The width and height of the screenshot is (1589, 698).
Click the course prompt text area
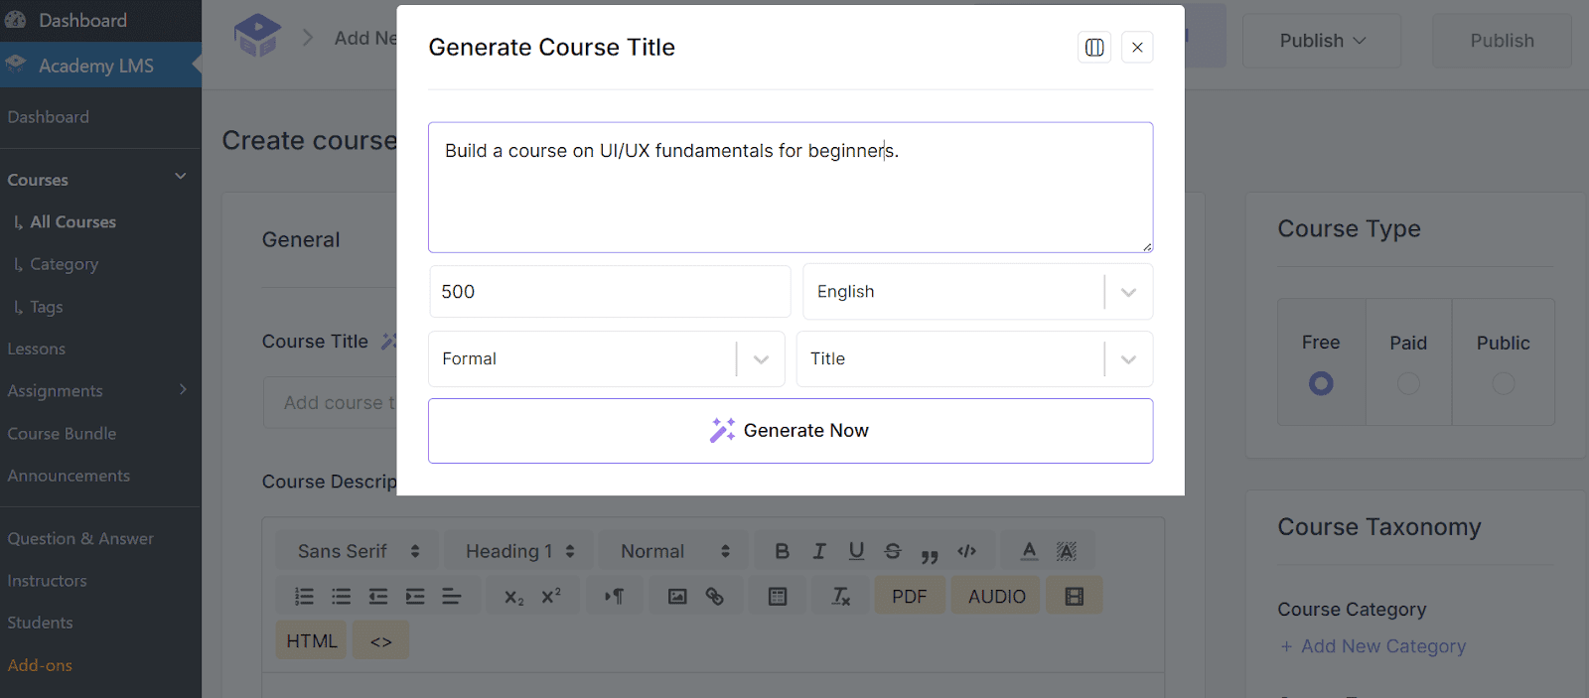click(791, 188)
